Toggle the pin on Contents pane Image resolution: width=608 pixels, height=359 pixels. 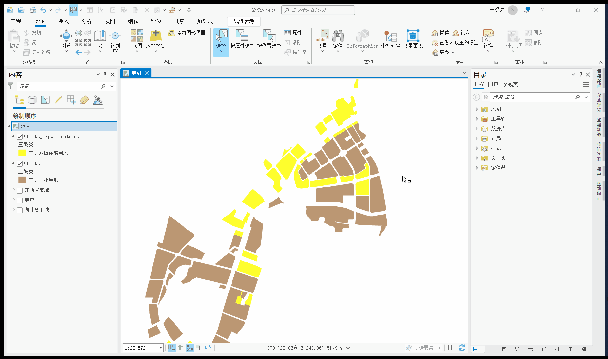[x=105, y=74]
